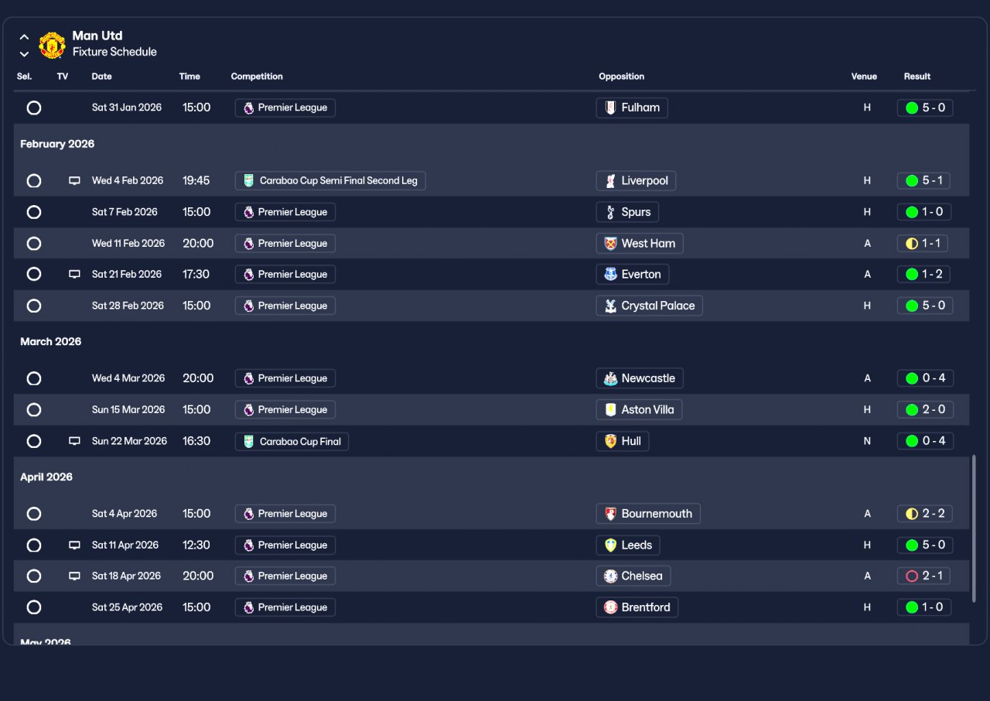
Task: Click the down chevron beside Man Utd
Action: coord(24,54)
